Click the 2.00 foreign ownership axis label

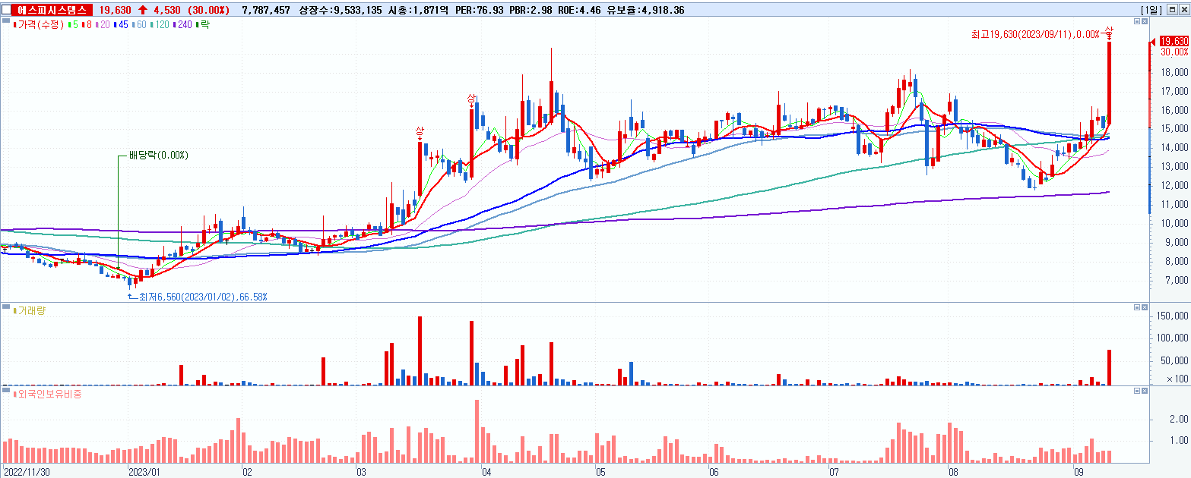1179,419
